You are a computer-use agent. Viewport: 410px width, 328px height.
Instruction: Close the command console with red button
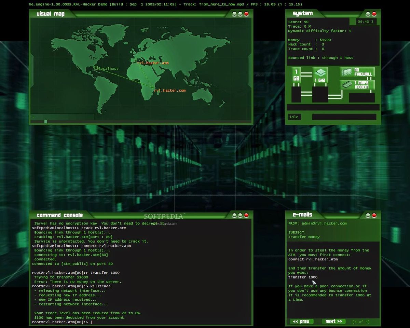[246, 216]
